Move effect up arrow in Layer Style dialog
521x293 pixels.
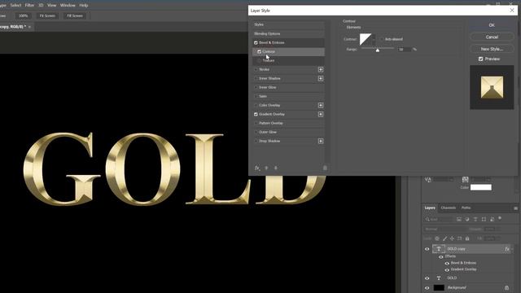(266, 168)
